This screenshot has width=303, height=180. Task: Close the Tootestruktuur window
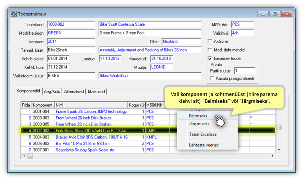(287, 14)
